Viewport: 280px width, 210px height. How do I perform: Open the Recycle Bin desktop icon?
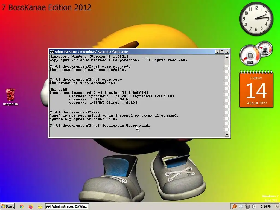[x=10, y=97]
